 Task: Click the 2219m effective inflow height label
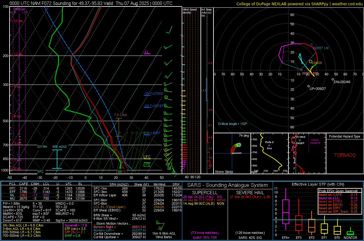[x=42, y=147]
